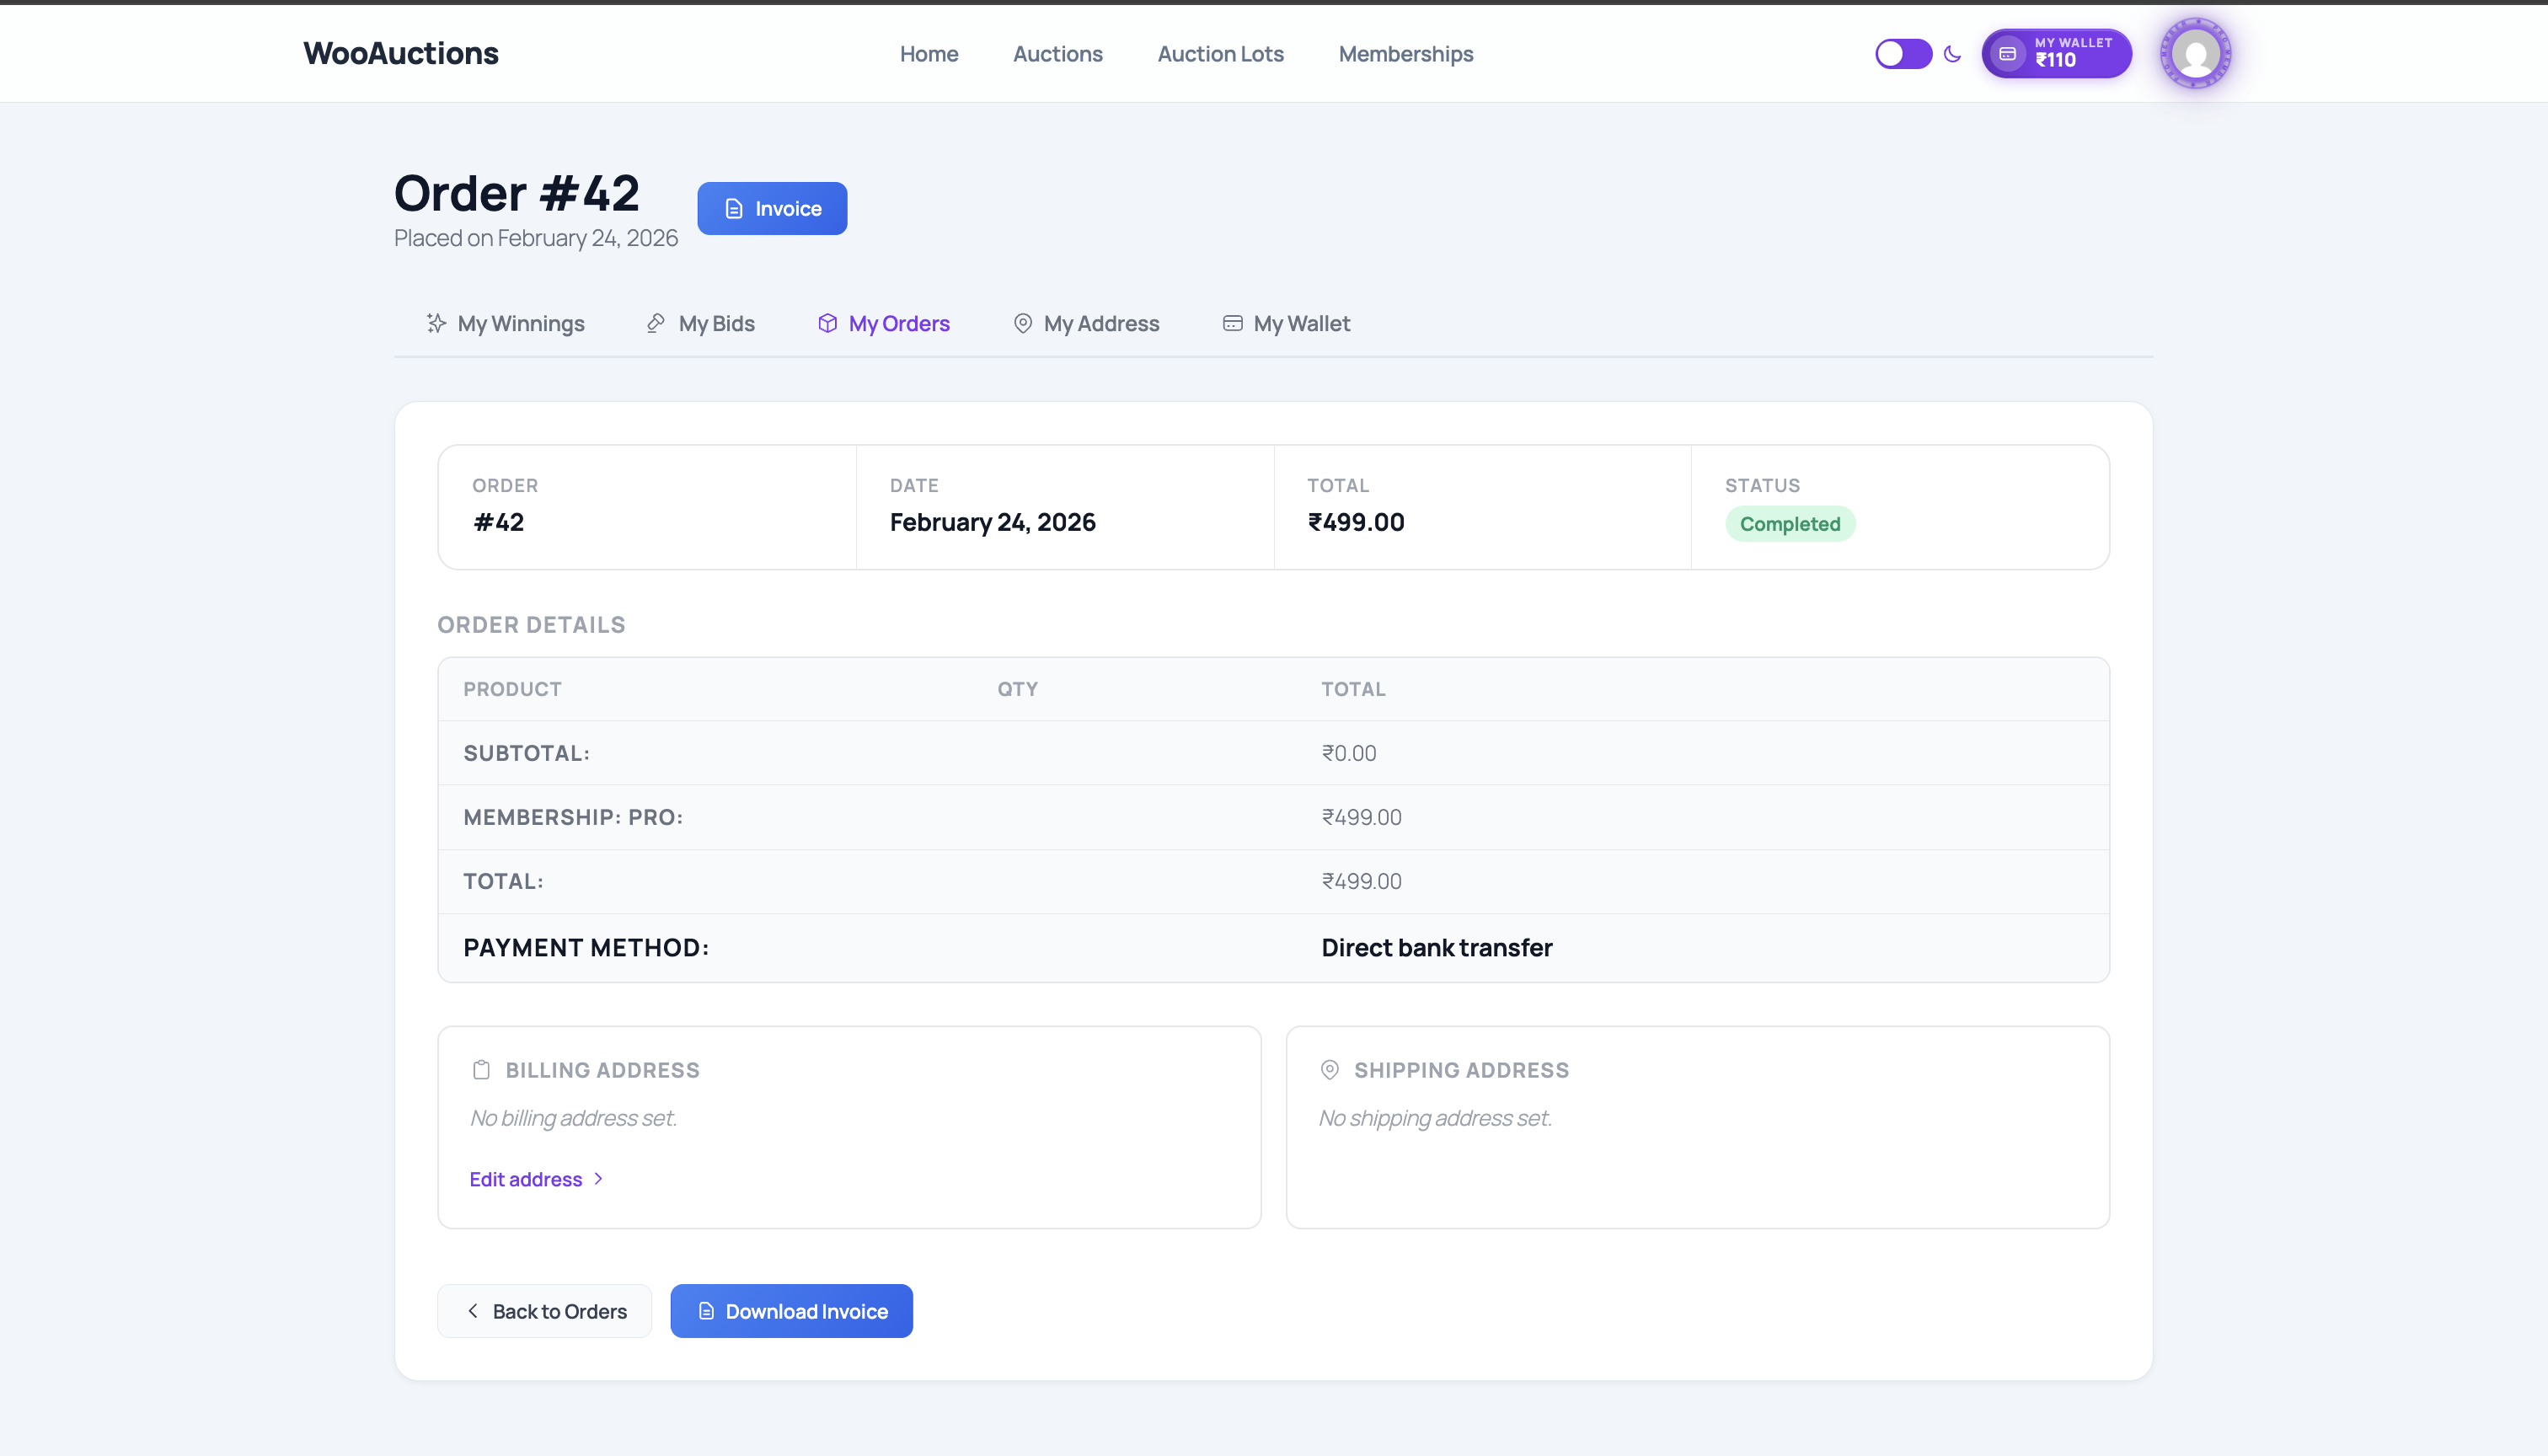Click the back chevron on Back to Orders
The image size is (2548, 1456).
pyautogui.click(x=473, y=1310)
